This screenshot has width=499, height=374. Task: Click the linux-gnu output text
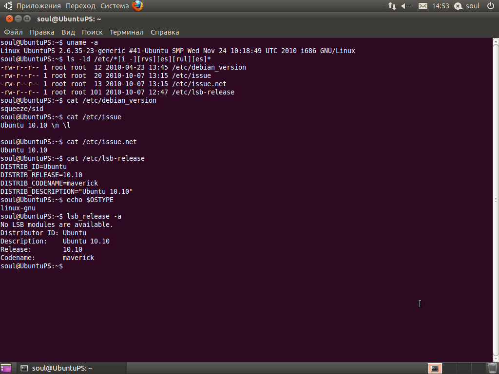click(x=18, y=208)
